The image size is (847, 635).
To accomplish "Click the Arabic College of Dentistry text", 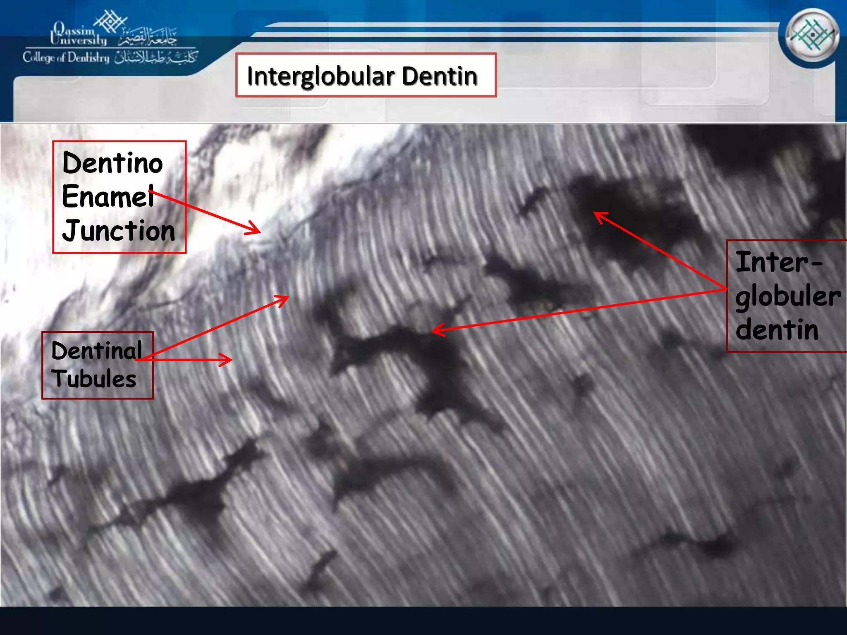I will [156, 57].
